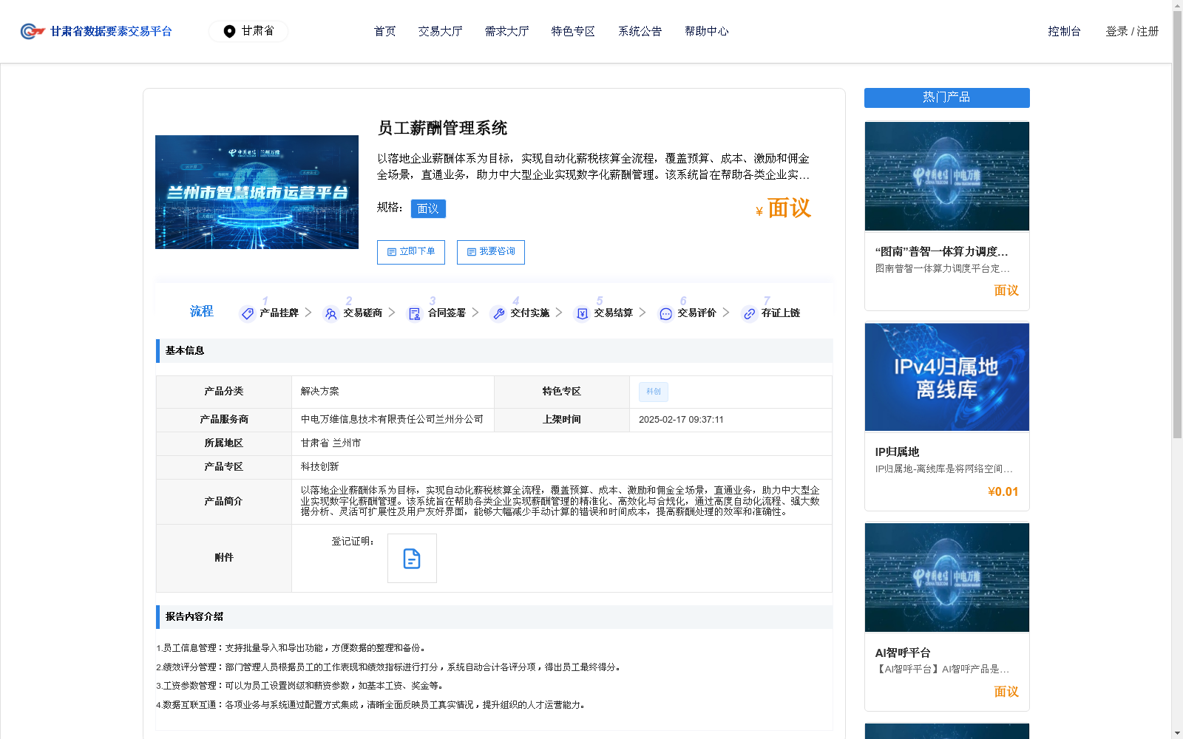Open the “图南”普智一体算力调度 product title
1183x739 pixels.
tap(941, 251)
